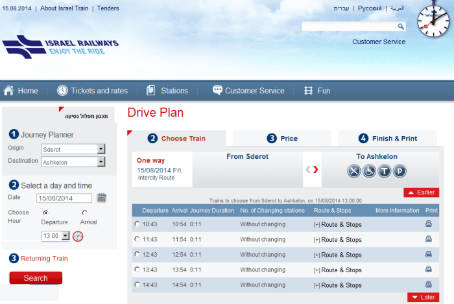
Task: Click the parking P station icon
Action: [x=400, y=171]
